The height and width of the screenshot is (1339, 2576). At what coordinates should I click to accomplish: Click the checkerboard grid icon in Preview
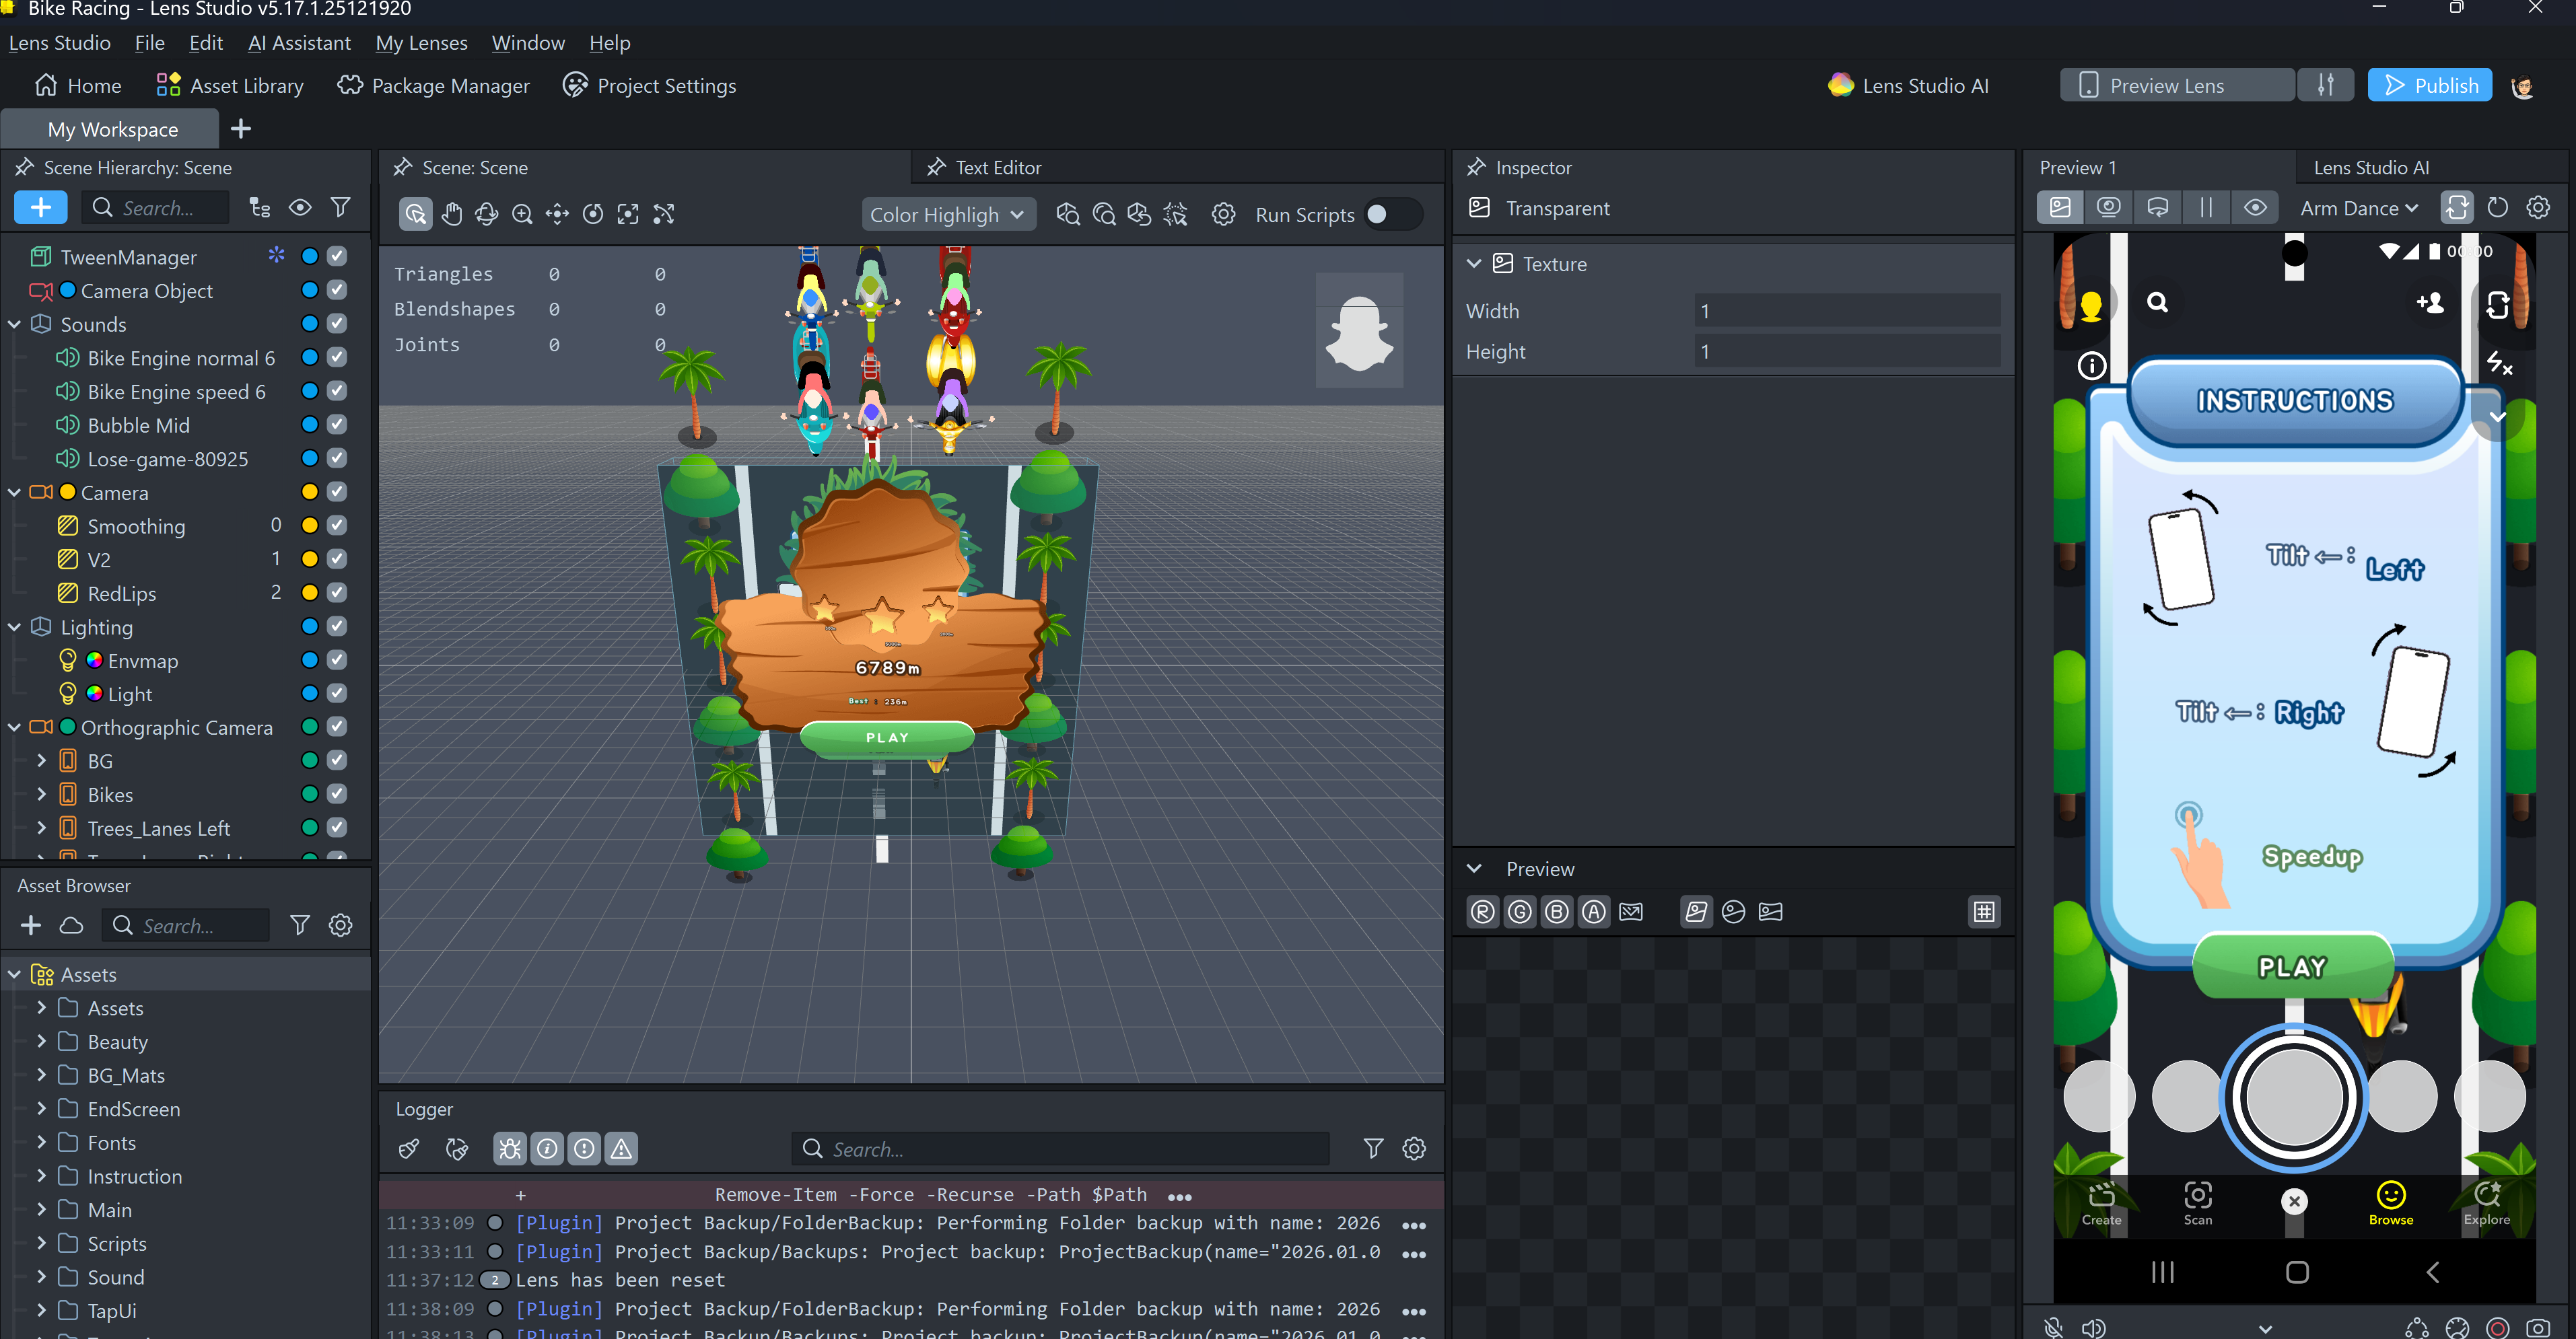click(1984, 912)
